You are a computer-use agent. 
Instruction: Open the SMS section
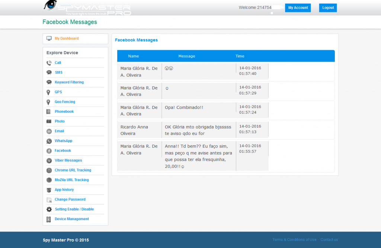pyautogui.click(x=58, y=73)
